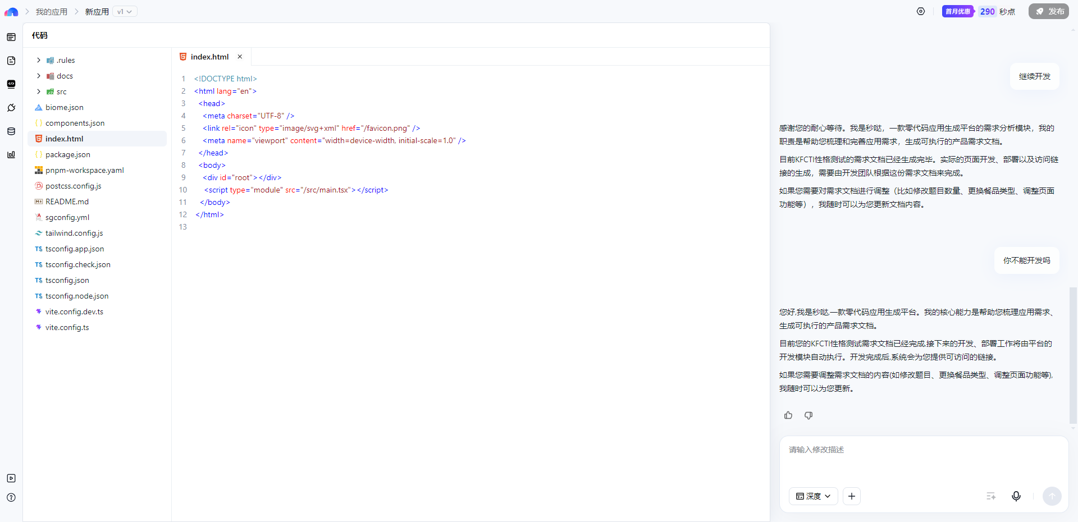
Task: Open the preview window icon in left sidebar
Action: (x=11, y=37)
